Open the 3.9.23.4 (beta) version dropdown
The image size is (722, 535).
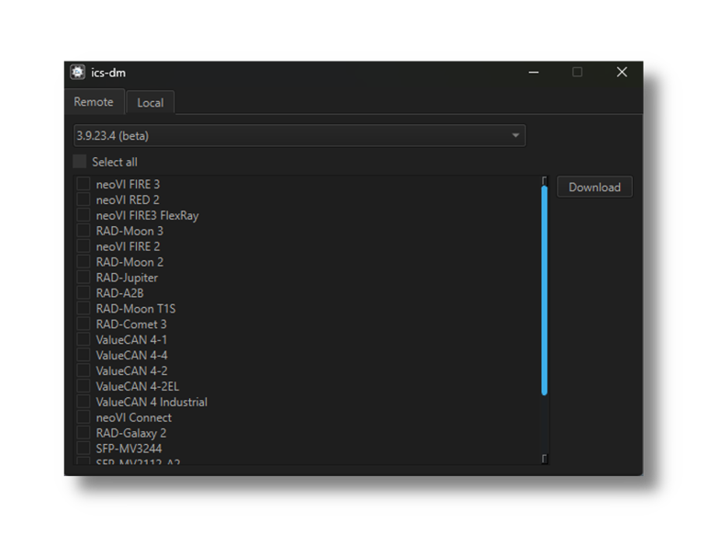tap(299, 135)
